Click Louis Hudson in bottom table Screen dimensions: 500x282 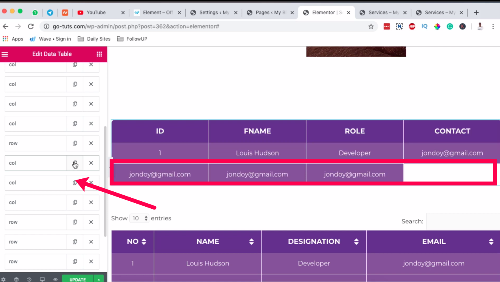pos(208,263)
